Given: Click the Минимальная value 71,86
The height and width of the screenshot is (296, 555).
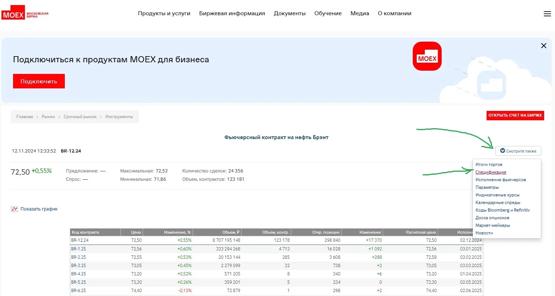Looking at the screenshot, I should (160, 179).
